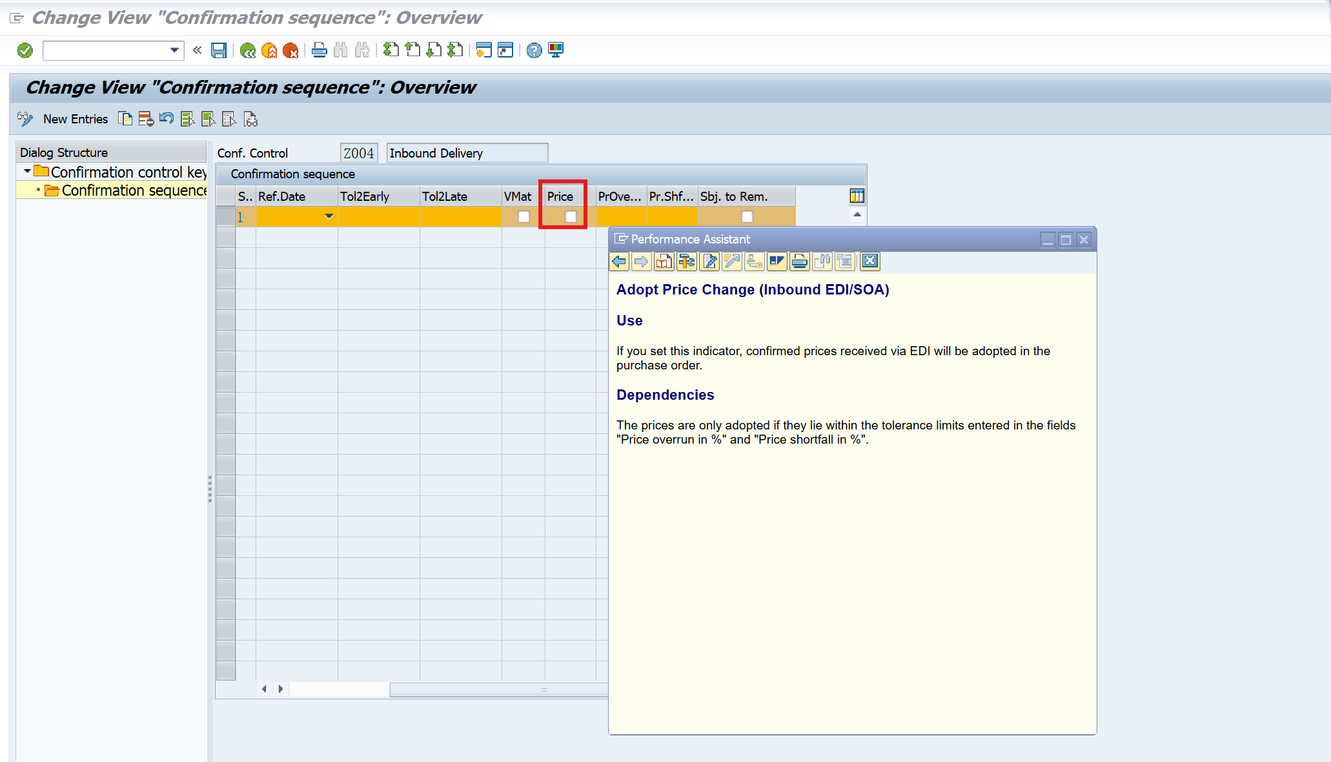Open the command field dropdown arrow
The image size is (1331, 762).
(174, 50)
